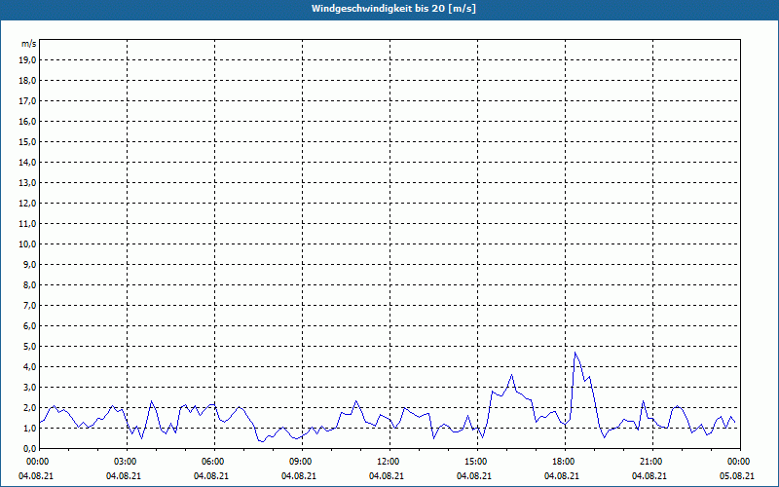Viewport: 779px width, 487px height.
Task: Click the wind speed peak after 15:00
Action: (x=512, y=375)
